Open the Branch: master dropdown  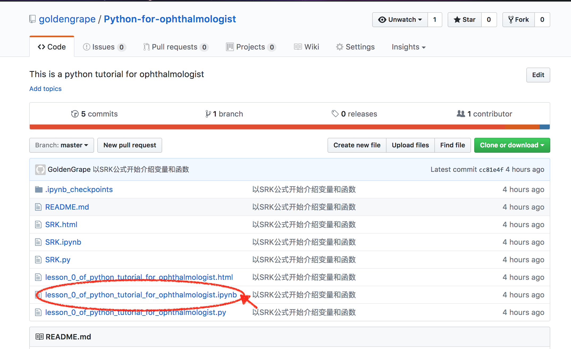[x=61, y=145]
